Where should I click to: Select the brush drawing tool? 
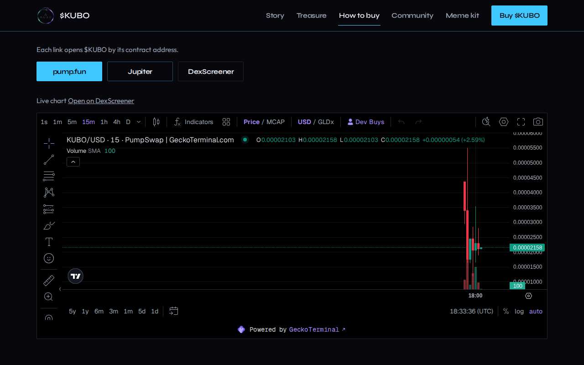(x=49, y=225)
